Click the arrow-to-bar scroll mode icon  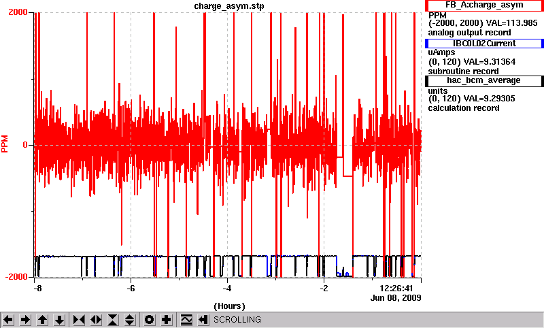point(203,320)
